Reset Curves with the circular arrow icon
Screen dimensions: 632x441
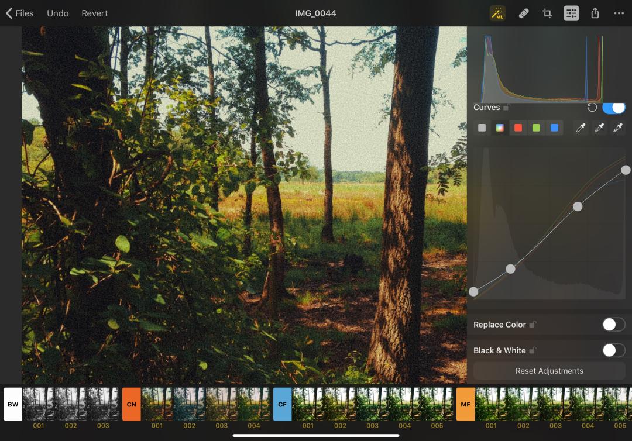592,108
